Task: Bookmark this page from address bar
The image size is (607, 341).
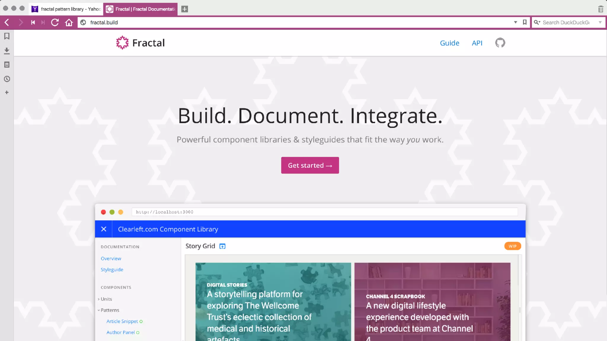Action: click(525, 22)
